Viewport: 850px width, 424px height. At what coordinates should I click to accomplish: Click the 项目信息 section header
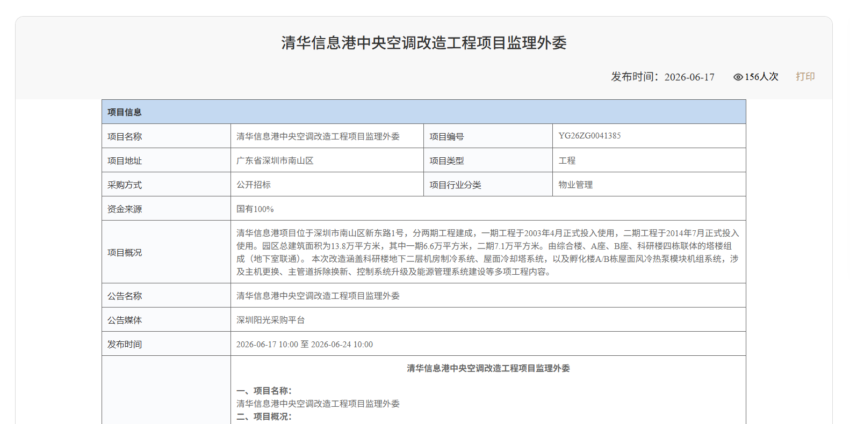point(424,112)
